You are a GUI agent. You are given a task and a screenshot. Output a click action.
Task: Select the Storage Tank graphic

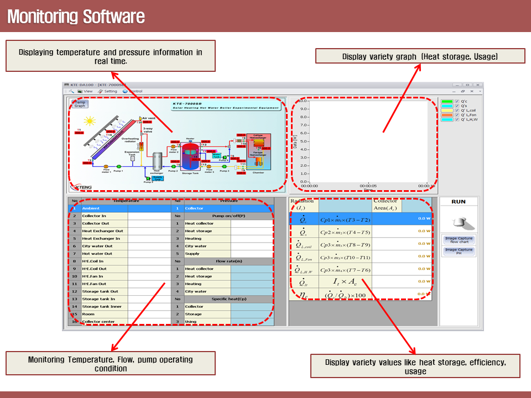(190, 156)
